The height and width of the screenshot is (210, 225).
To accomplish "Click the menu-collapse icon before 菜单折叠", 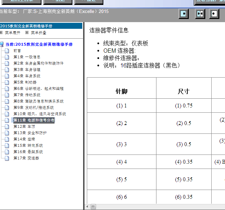I will pos(27,33).
